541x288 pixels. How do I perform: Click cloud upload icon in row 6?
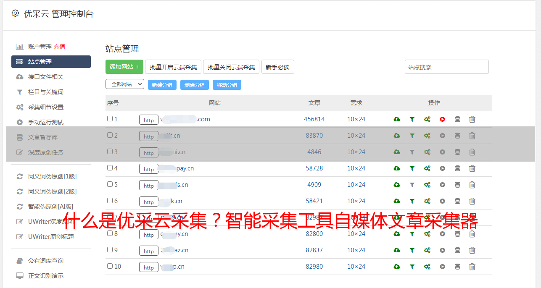(x=397, y=201)
